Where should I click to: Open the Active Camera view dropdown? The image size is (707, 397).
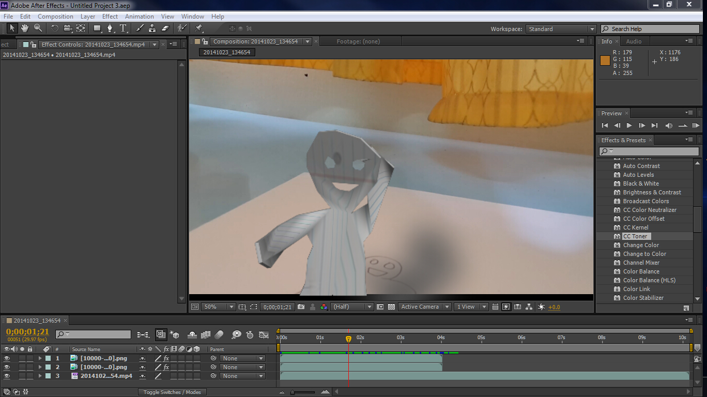pos(425,307)
